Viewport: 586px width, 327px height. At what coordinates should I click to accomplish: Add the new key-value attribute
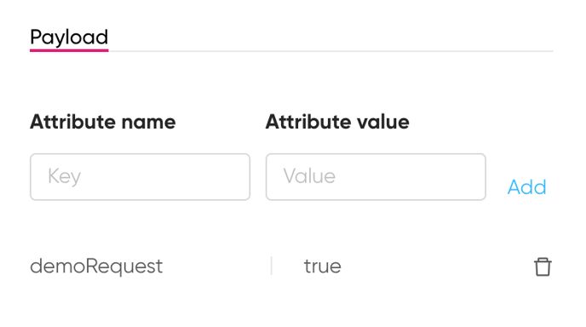click(x=526, y=186)
